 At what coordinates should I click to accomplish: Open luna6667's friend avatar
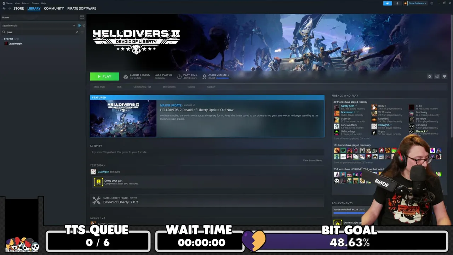[374, 120]
